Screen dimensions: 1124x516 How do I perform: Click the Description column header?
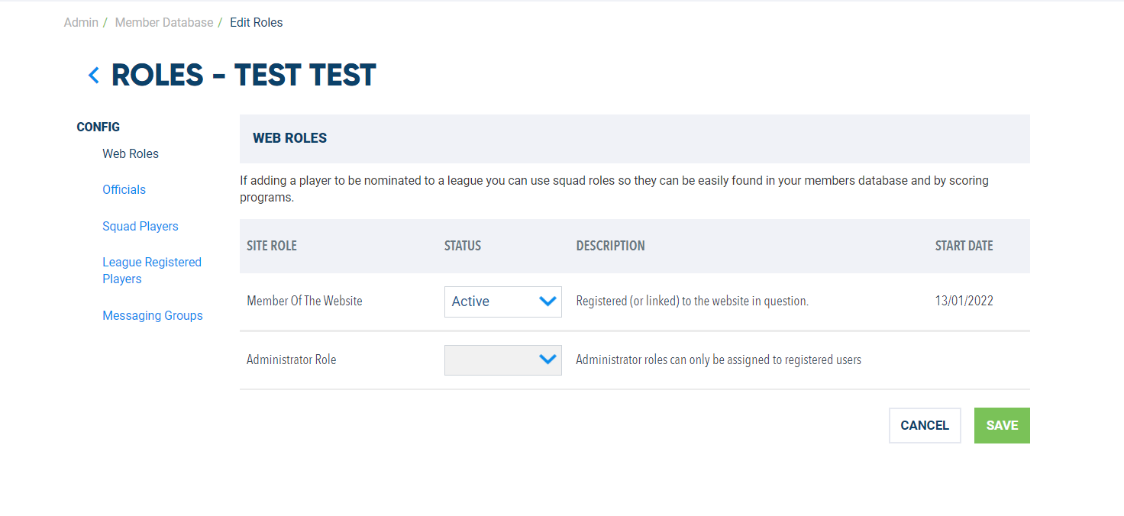tap(611, 246)
